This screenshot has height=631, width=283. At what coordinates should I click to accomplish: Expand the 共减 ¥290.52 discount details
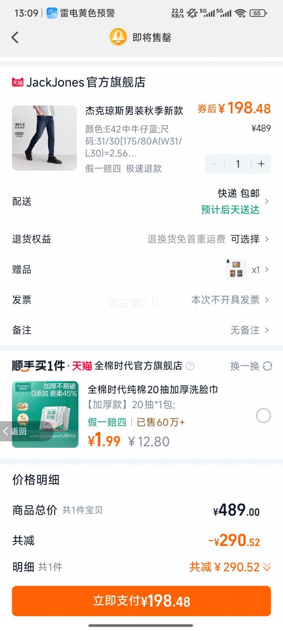click(230, 567)
